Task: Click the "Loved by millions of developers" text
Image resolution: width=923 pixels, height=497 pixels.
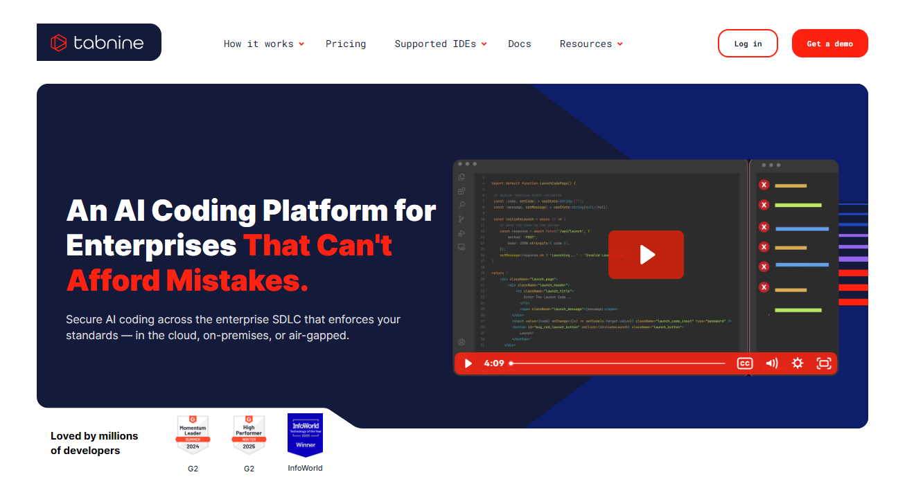Action: pos(94,443)
